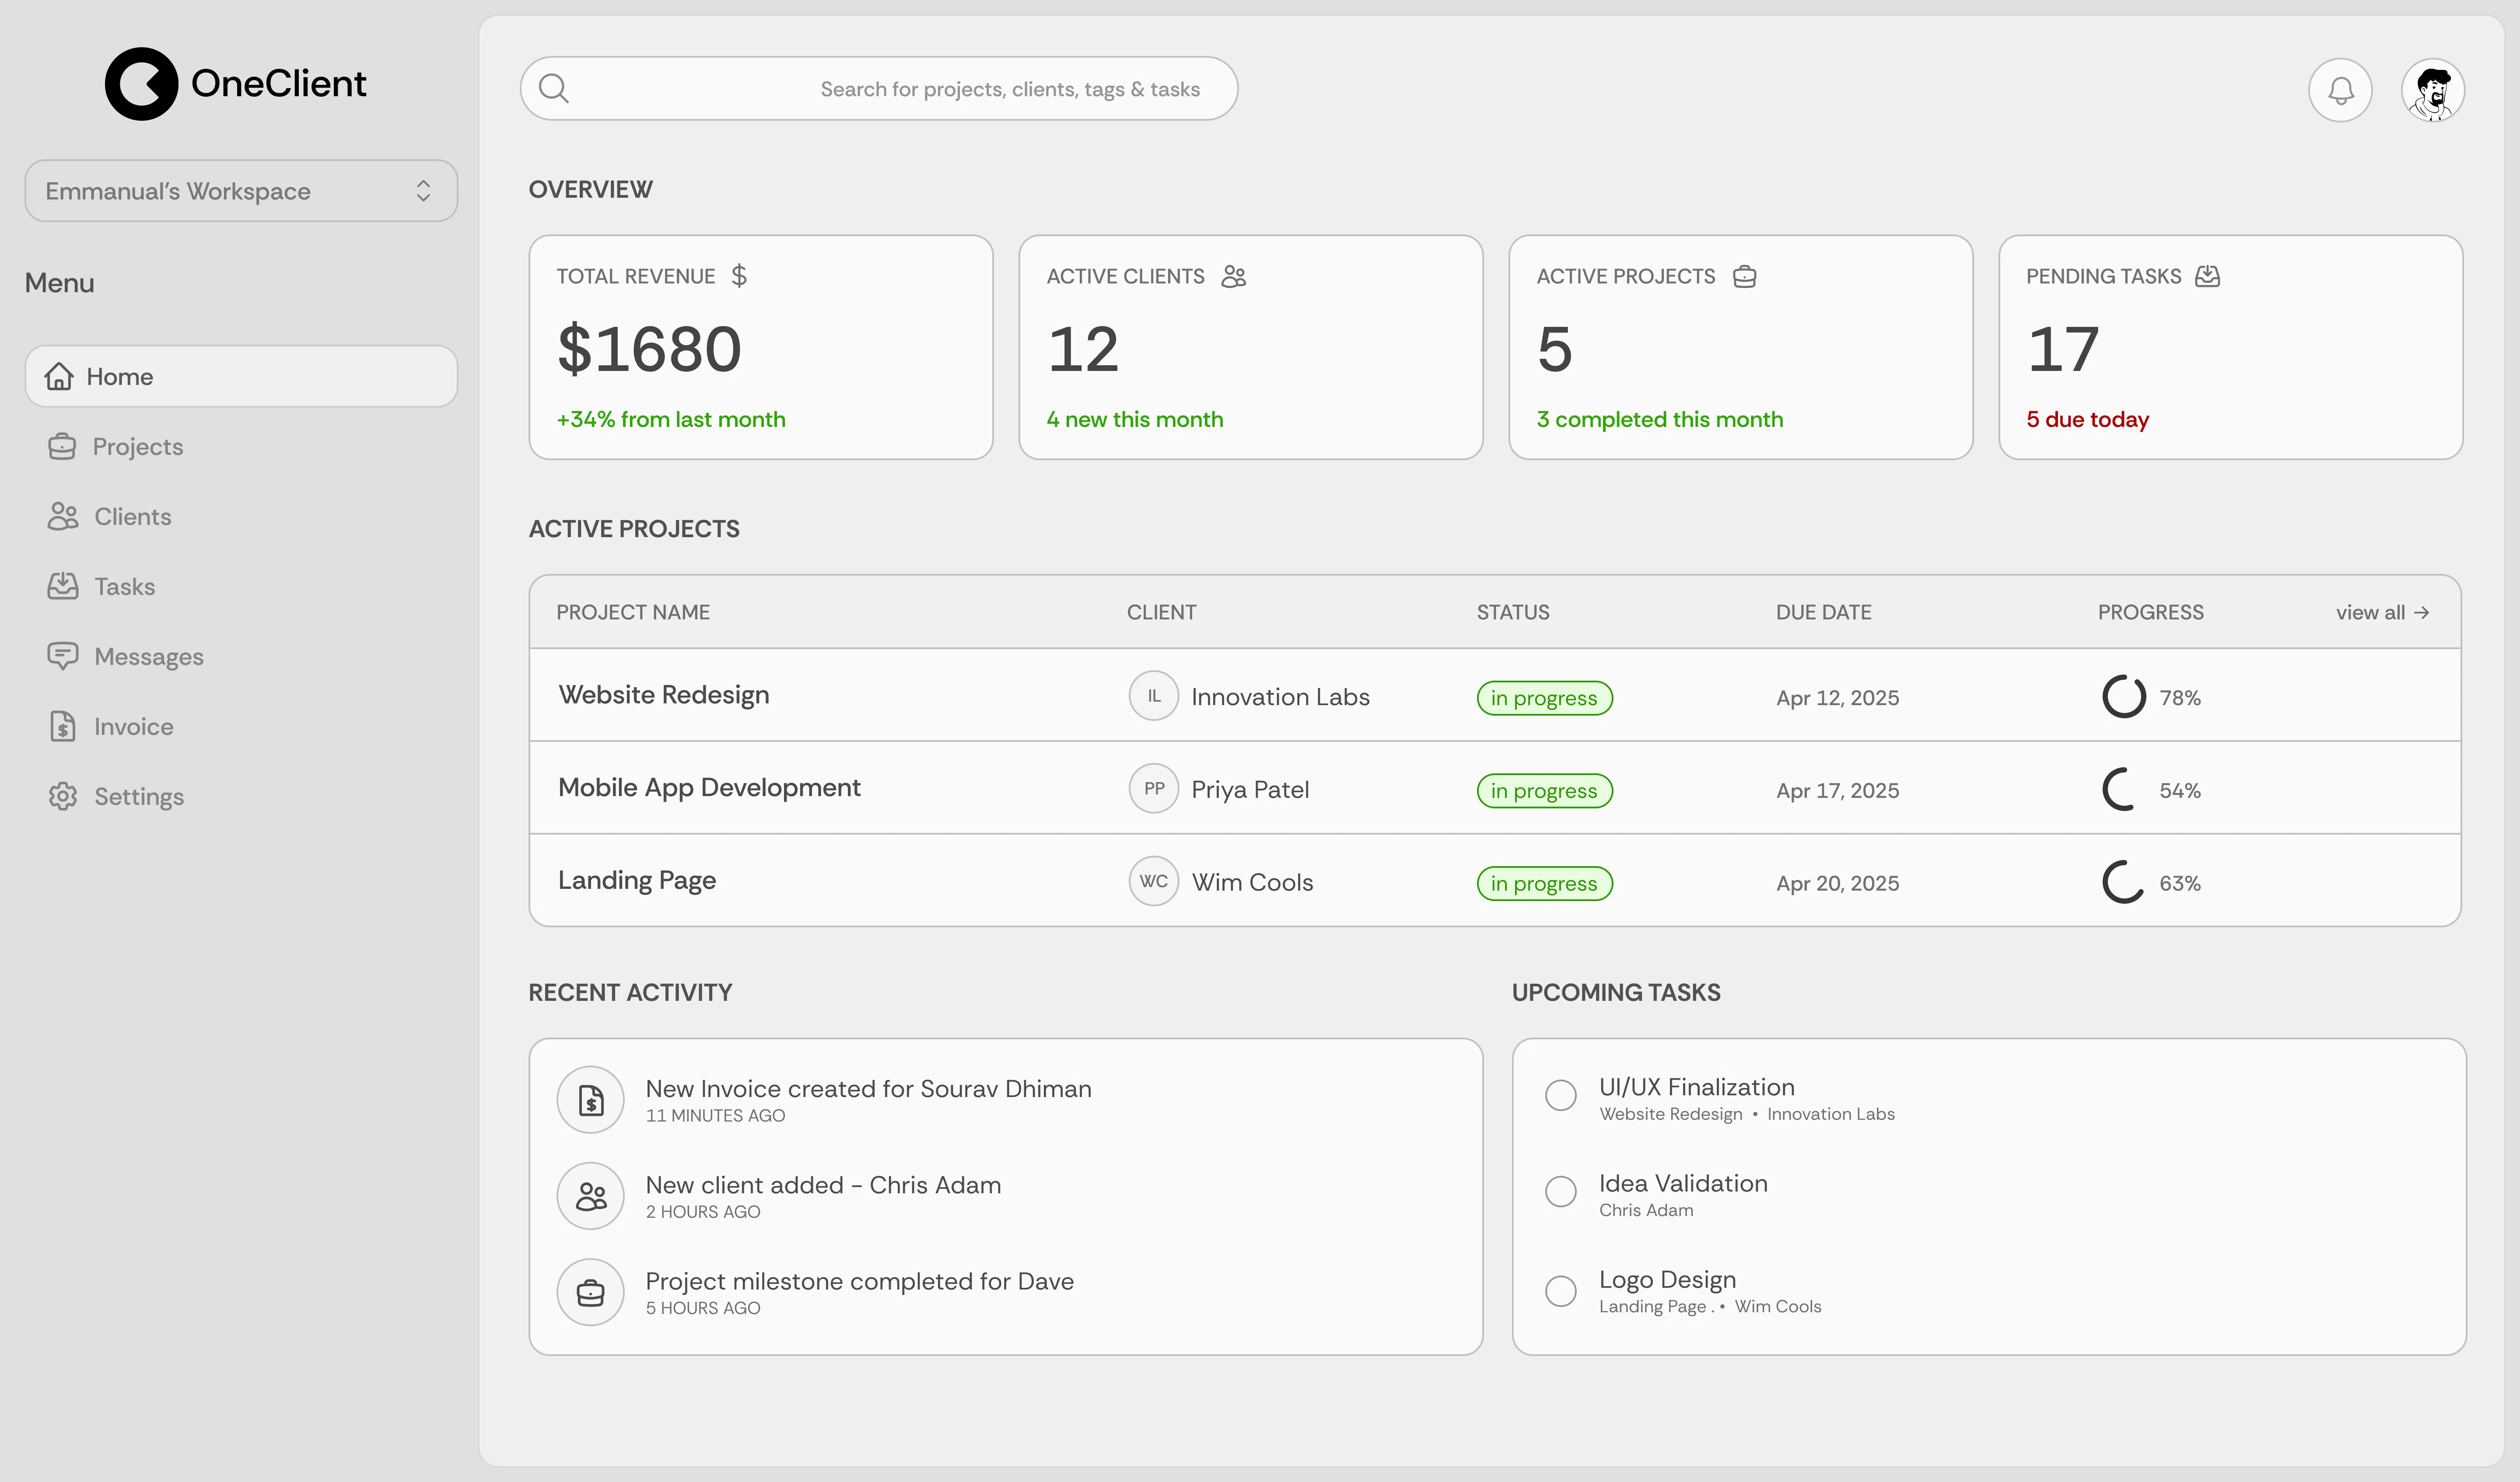
Task: Click the 63% progress ring
Action: click(2124, 882)
